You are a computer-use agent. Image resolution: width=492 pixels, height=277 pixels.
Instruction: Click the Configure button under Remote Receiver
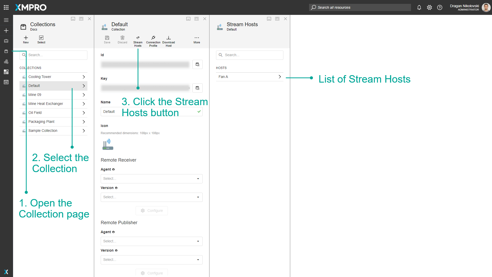[151, 210]
